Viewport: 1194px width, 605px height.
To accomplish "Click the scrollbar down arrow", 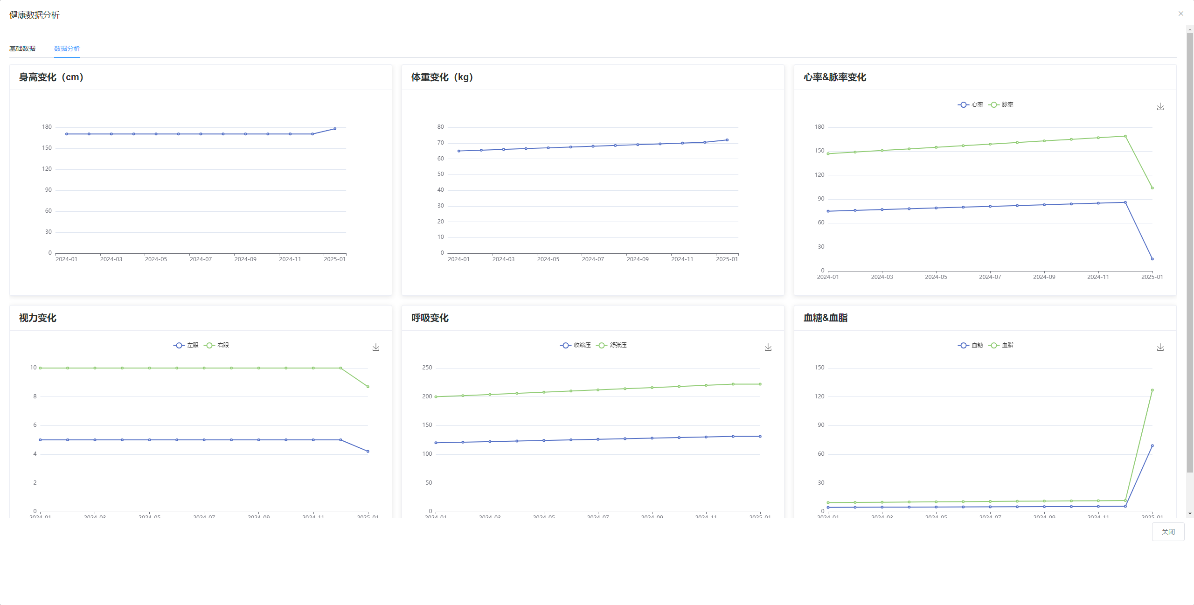I will [x=1190, y=514].
